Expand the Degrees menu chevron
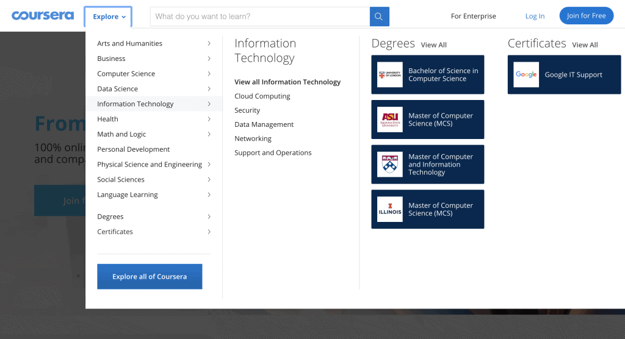625x339 pixels. [x=209, y=216]
